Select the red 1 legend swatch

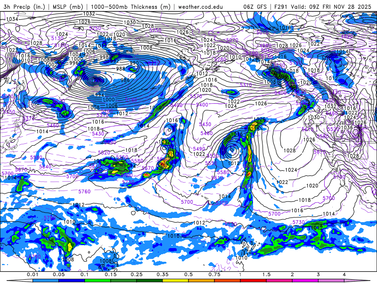click(254, 281)
